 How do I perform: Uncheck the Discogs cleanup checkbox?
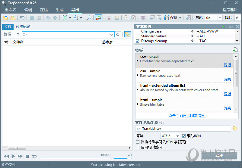[137, 41]
